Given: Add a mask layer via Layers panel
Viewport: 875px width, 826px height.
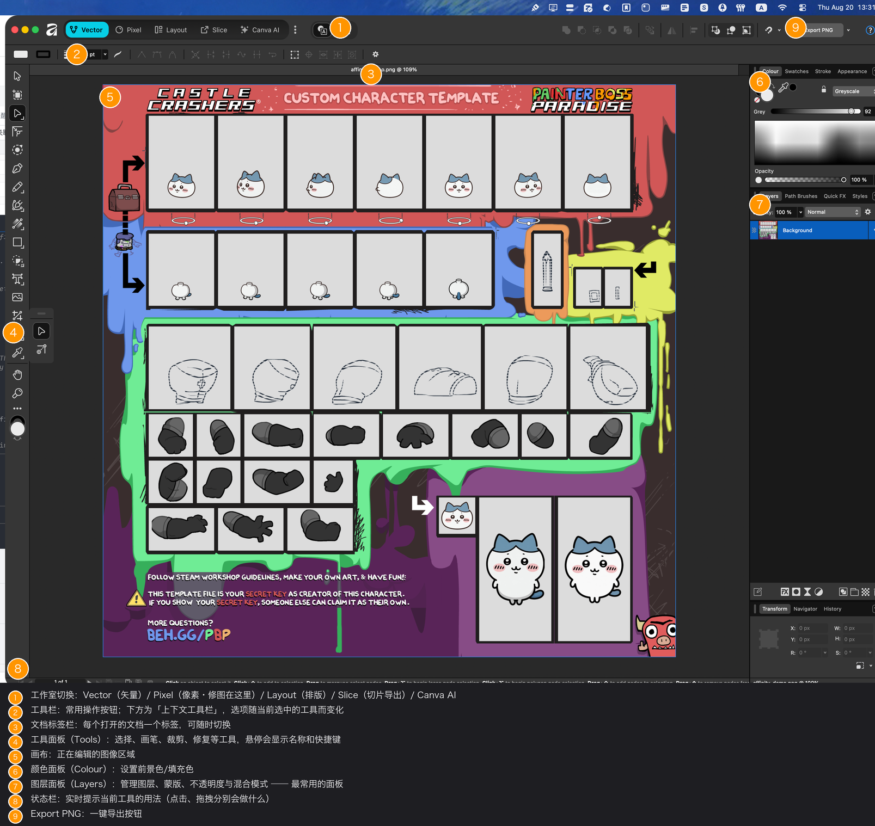Looking at the screenshot, I should (x=796, y=592).
